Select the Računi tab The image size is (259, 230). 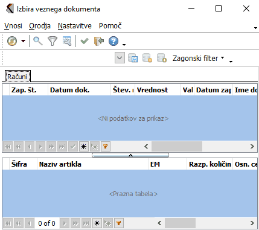pos(18,77)
